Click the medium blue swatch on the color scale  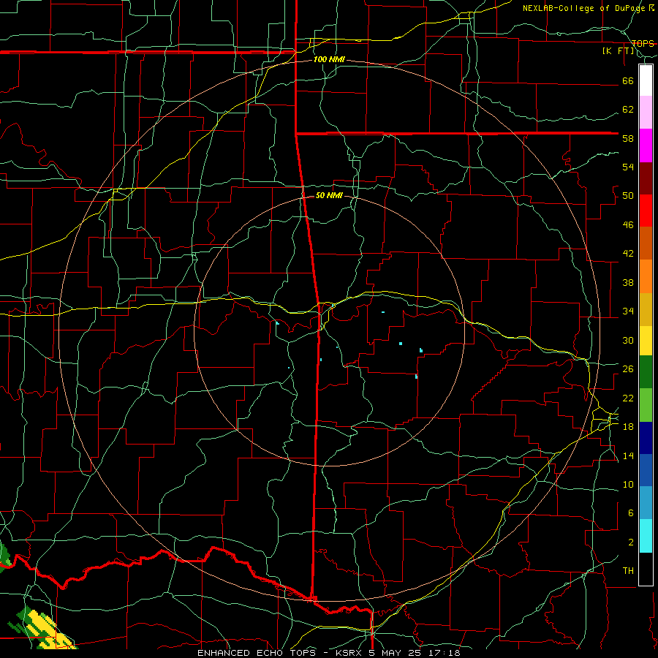click(646, 470)
